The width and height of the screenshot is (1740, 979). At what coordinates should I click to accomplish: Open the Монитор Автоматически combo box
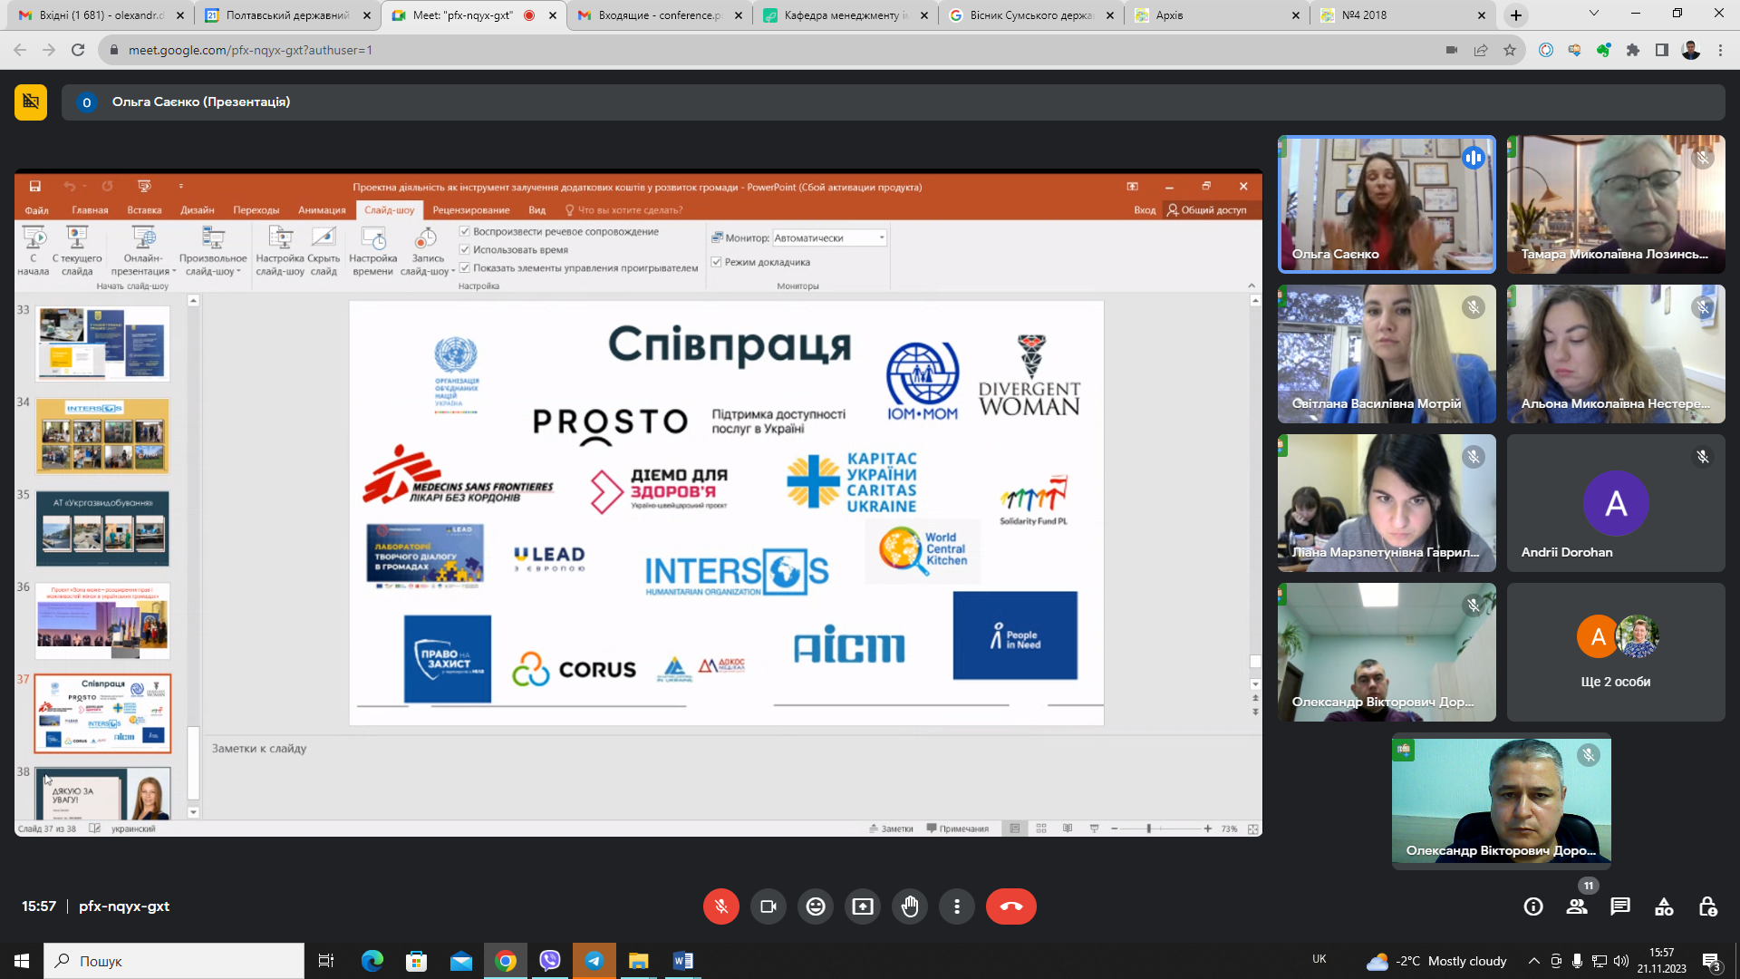829,238
